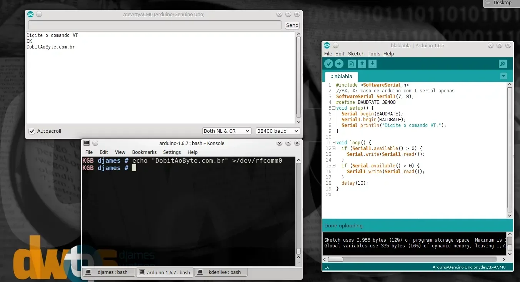Select the blablabla sketch tab
The width and height of the screenshot is (520, 282).
point(341,76)
